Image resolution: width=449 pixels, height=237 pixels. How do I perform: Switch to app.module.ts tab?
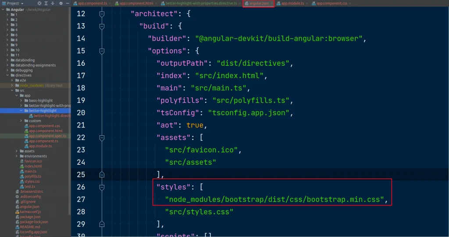coord(292,4)
